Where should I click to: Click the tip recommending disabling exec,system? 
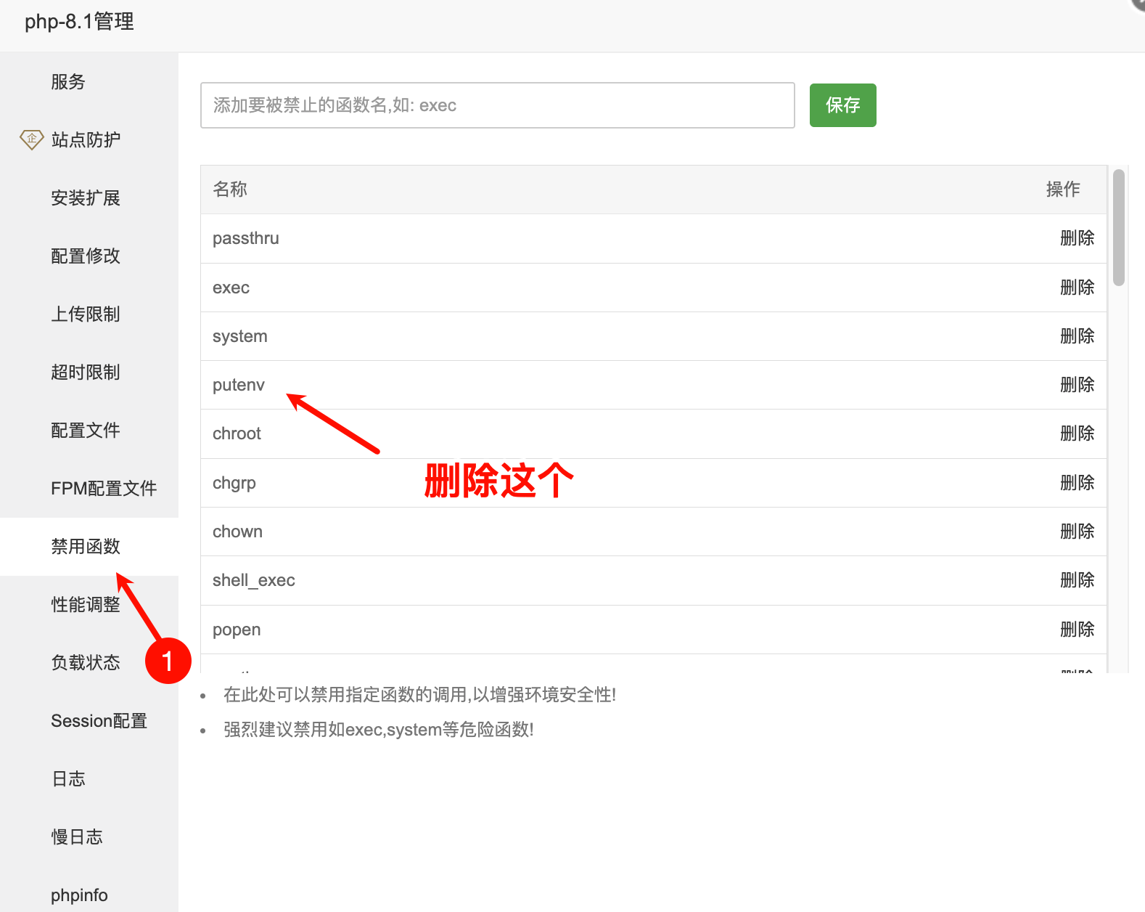pos(378,730)
